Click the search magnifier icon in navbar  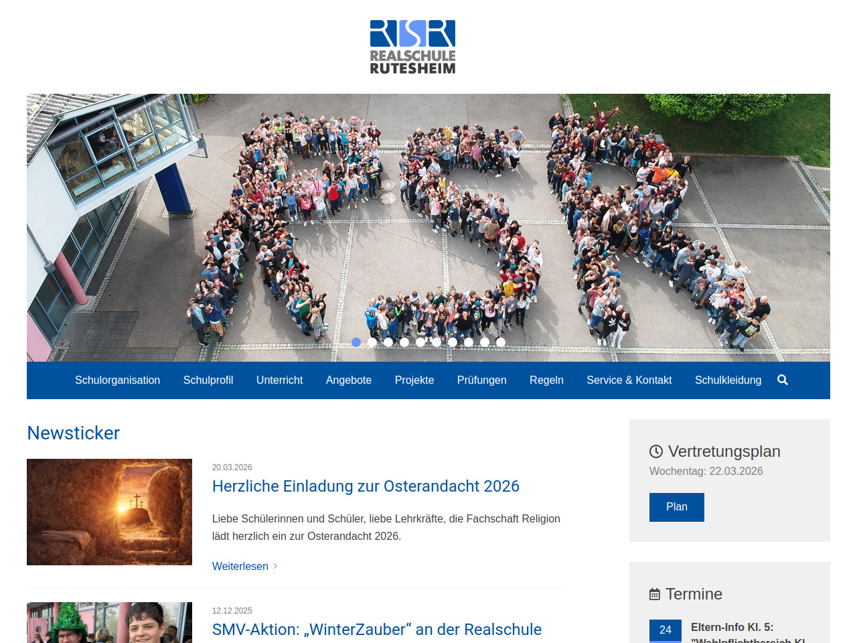(x=783, y=380)
